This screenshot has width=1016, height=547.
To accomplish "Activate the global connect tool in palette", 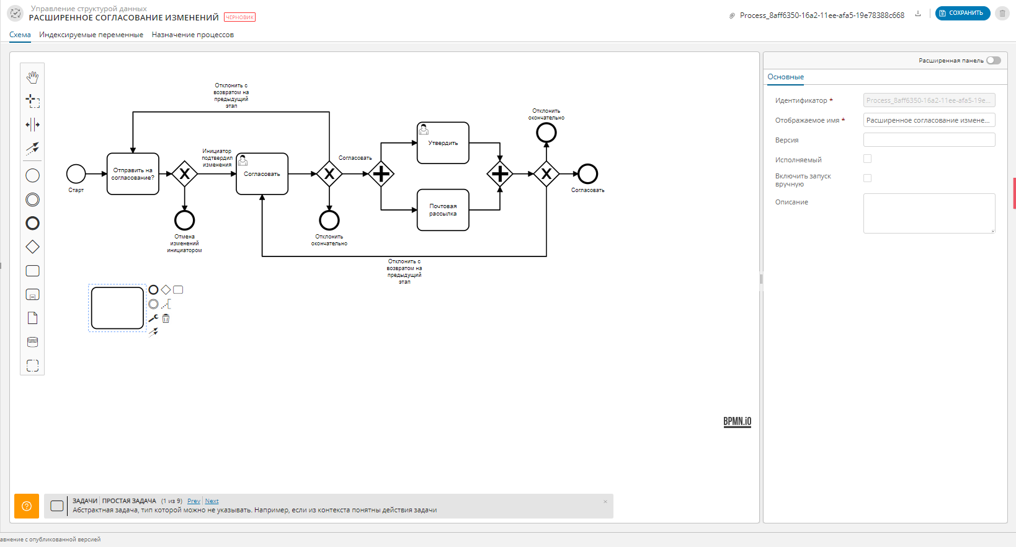I will pos(32,149).
